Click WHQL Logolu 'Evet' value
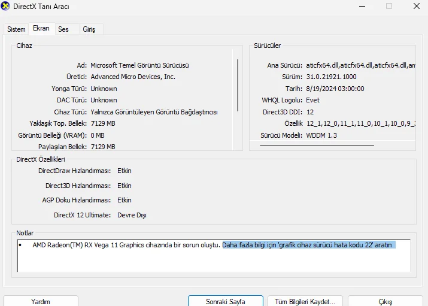Image resolution: width=428 pixels, height=306 pixels. (312, 100)
